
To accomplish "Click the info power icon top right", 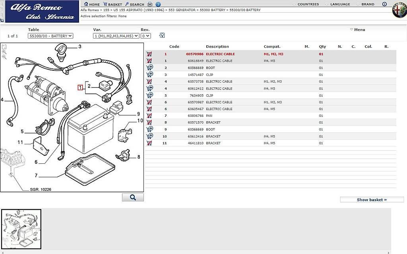I will coord(384,4).
